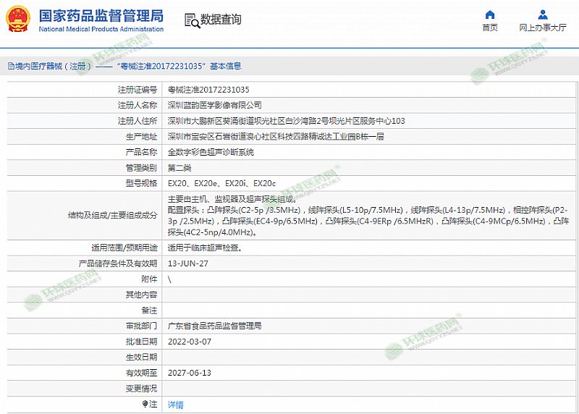Click the bullet icon beside 注
Screen dimensions: 579x414
point(145,404)
